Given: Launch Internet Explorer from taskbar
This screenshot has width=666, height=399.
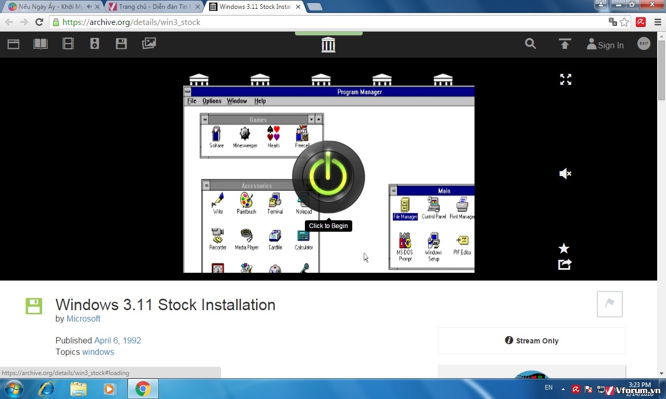Looking at the screenshot, I should [46, 389].
